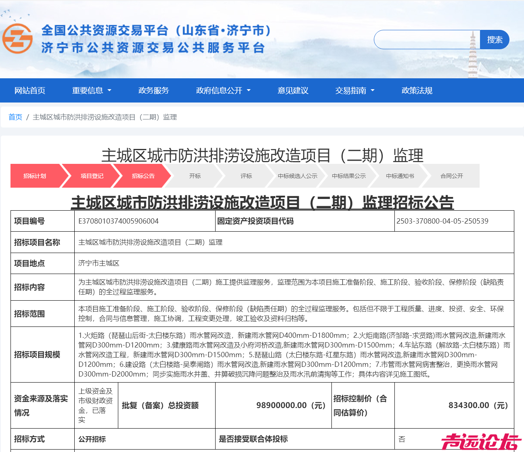The image size is (524, 452).
Task: Expand the 重要信息 dropdown menu
Action: coord(92,90)
